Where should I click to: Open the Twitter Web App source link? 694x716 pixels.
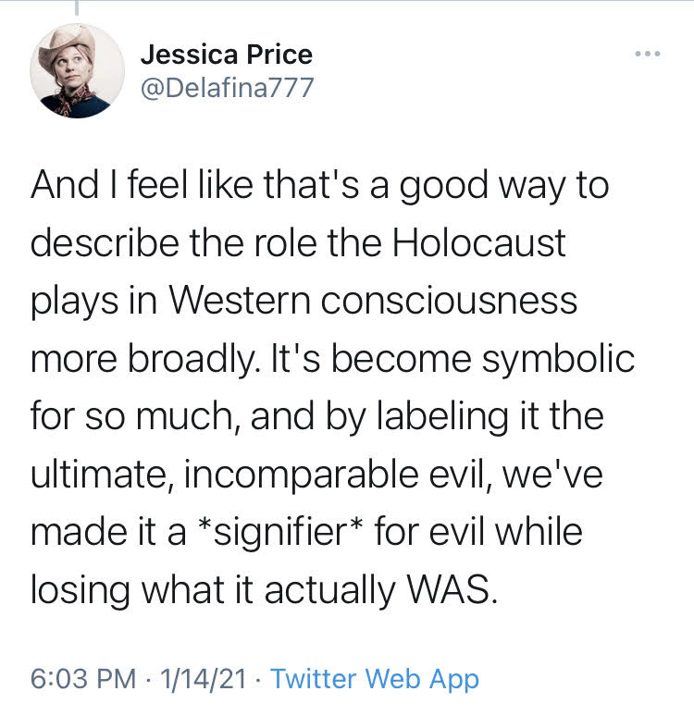(375, 680)
